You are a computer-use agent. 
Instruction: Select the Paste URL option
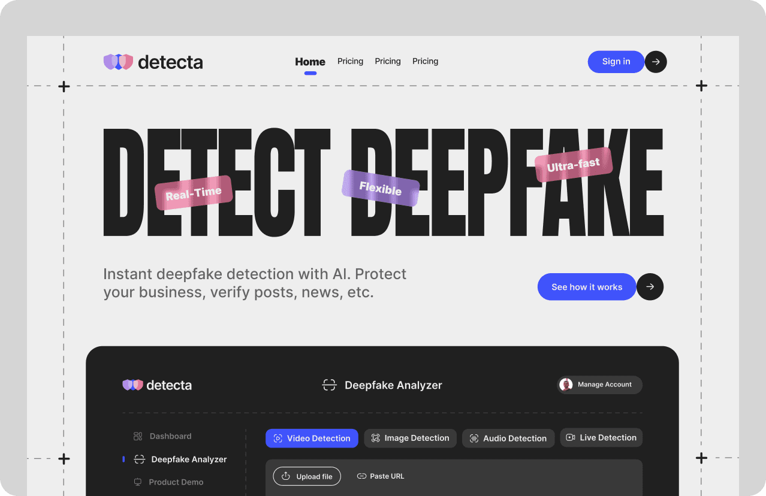pyautogui.click(x=381, y=476)
